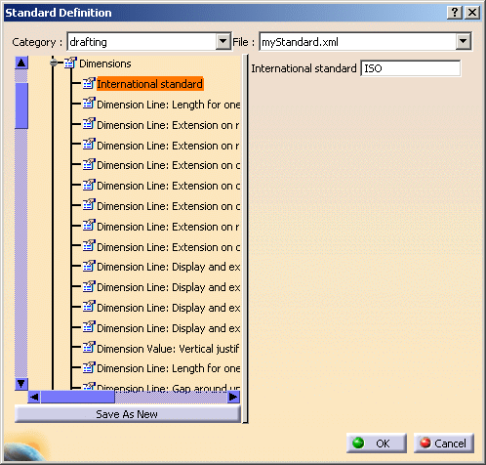Viewport: 486px width, 465px height.
Task: Collapse the Dimensions tree node
Action: tap(54, 63)
